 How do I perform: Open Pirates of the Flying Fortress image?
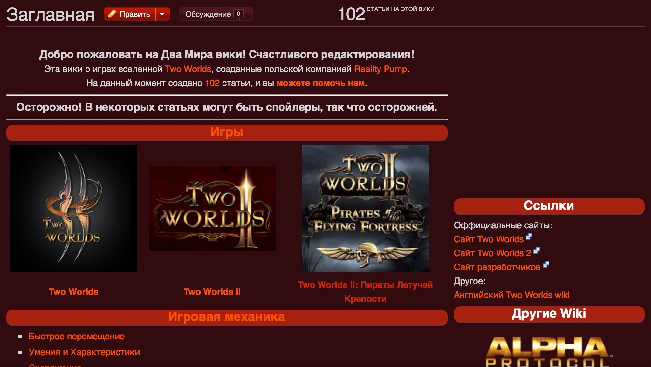pyautogui.click(x=365, y=209)
